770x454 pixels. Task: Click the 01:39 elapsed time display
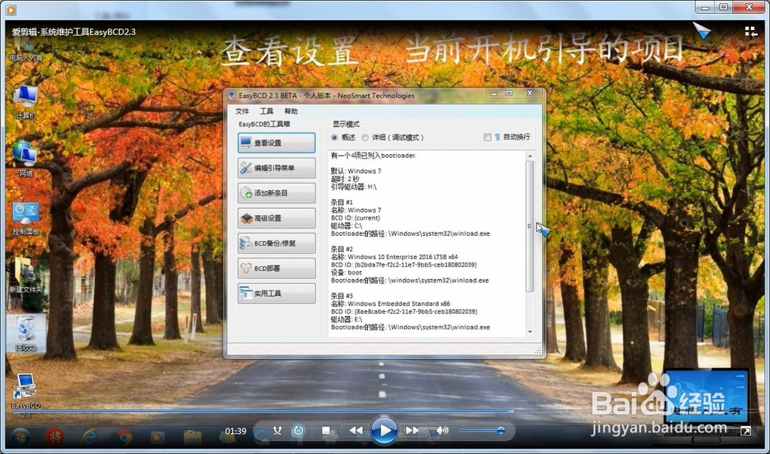pos(236,431)
